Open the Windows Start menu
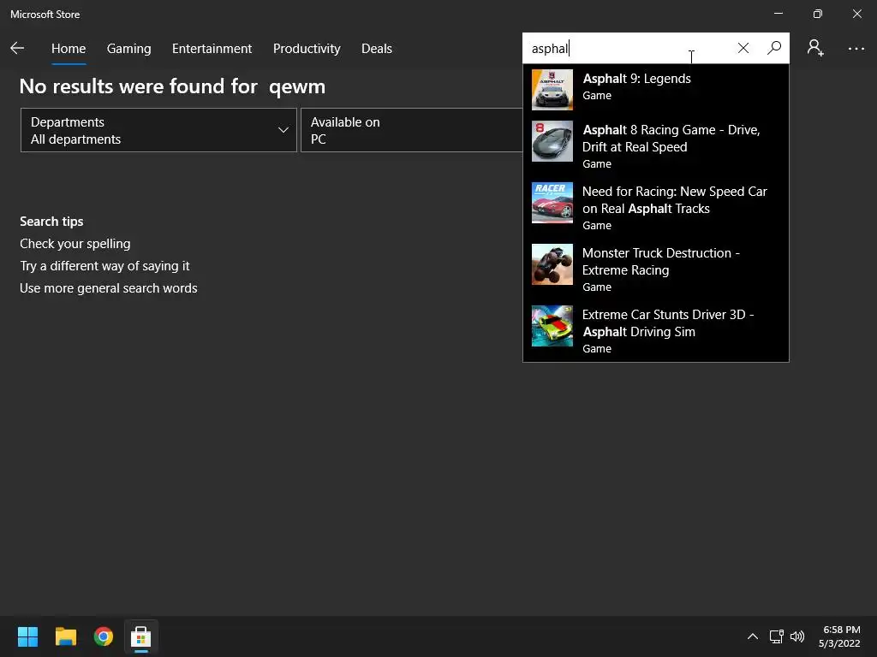 27,636
